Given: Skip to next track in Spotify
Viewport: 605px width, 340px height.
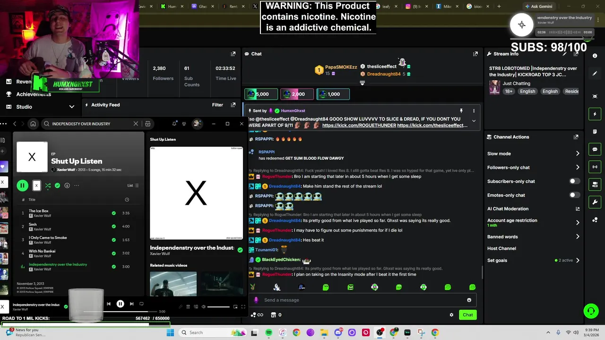Looking at the screenshot, I should pos(132,304).
